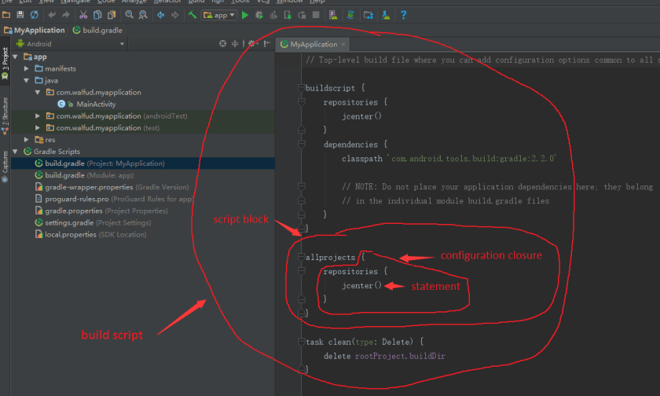Open Replace with the magnifier-A icon
The height and width of the screenshot is (396, 660).
click(x=143, y=15)
